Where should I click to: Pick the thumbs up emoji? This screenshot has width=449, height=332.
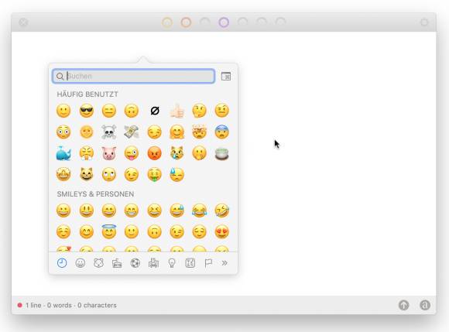click(x=177, y=111)
